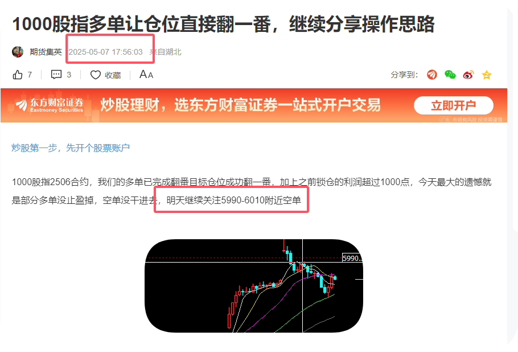Click the comment count number 3
Screen dimensions: 518x352
pos(69,75)
